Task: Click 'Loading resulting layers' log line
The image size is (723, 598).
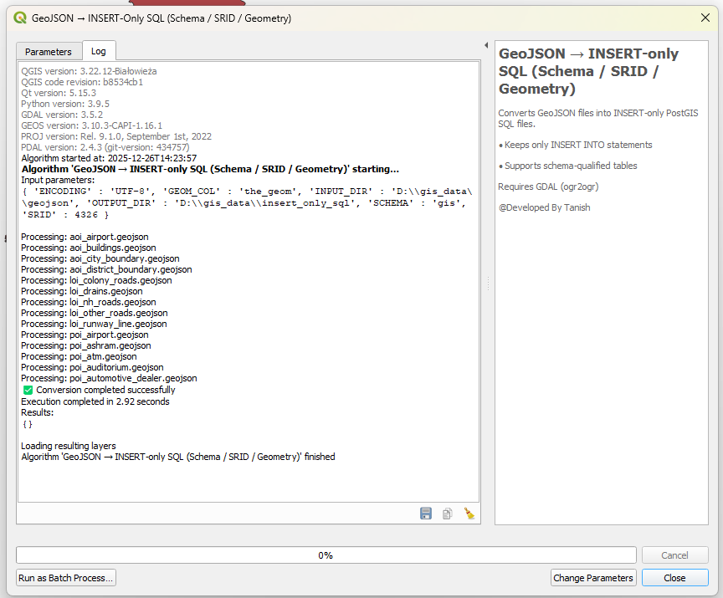Action: point(69,446)
